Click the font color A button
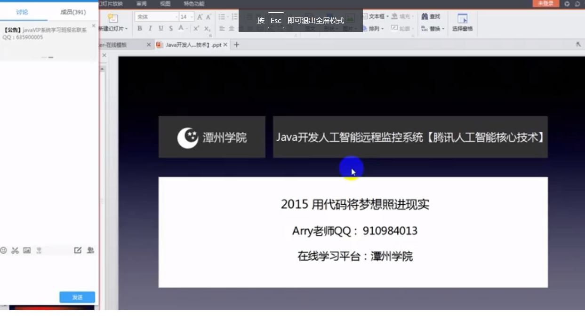Screen dimensions: 585x321 click(x=181, y=29)
